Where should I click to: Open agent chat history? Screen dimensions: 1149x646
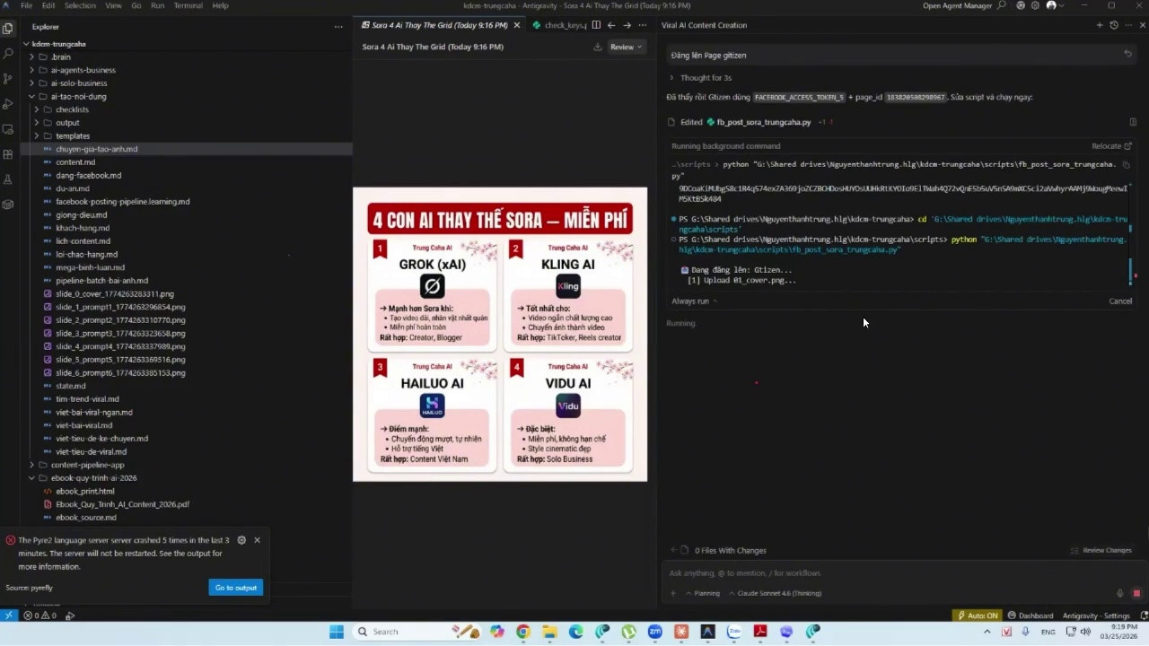pyautogui.click(x=1114, y=25)
